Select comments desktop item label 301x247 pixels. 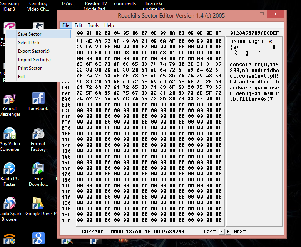click(x=125, y=3)
